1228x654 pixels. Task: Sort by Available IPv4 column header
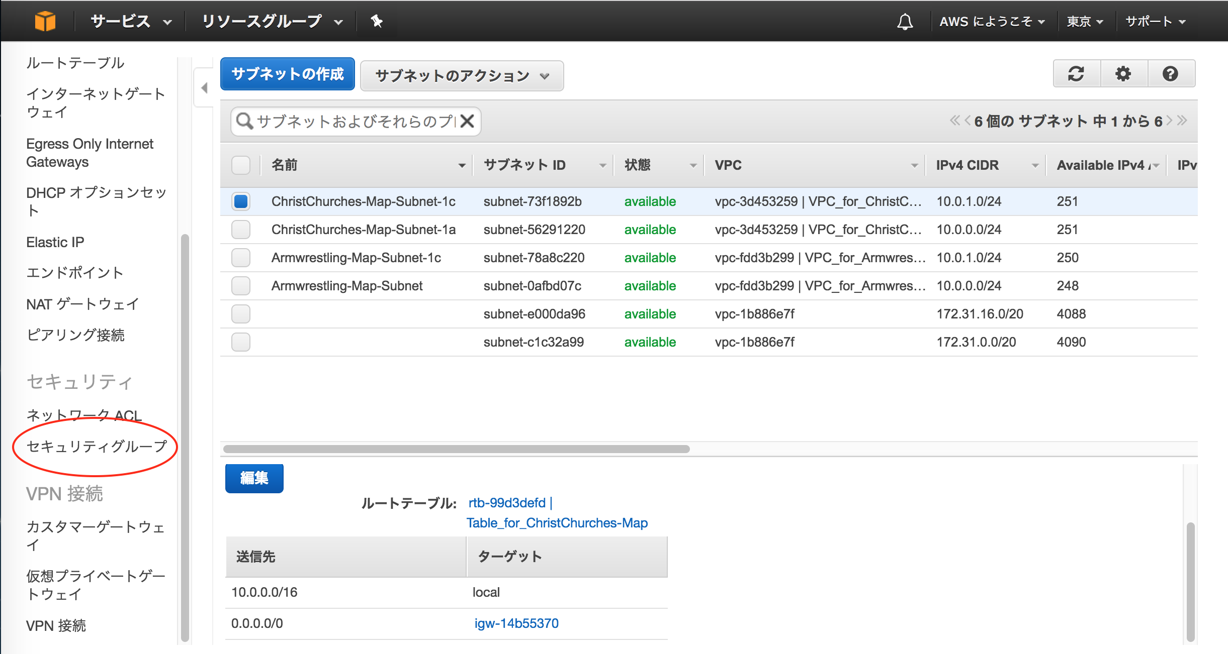(1107, 165)
